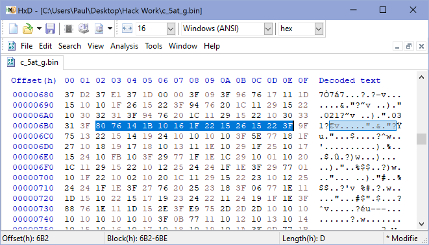Image resolution: width=429 pixels, height=245 pixels.
Task: Click the document icon left of File menu
Action: (12, 46)
